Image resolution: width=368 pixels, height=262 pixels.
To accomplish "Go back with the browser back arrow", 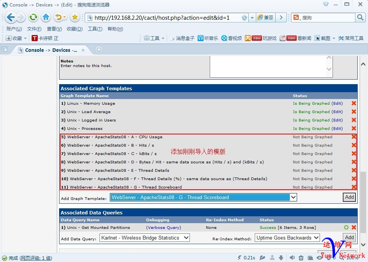I will (10, 17).
